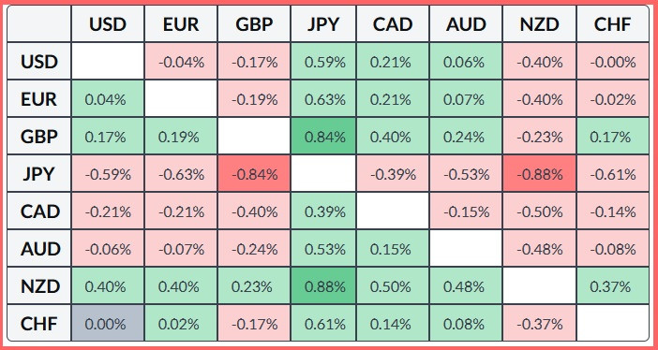Click the AUD column header
Screen dimensions: 658x350
pyautogui.click(x=466, y=24)
